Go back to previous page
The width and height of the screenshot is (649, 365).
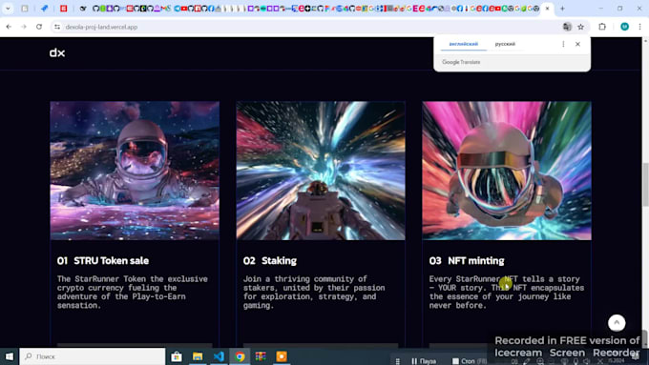point(9,27)
